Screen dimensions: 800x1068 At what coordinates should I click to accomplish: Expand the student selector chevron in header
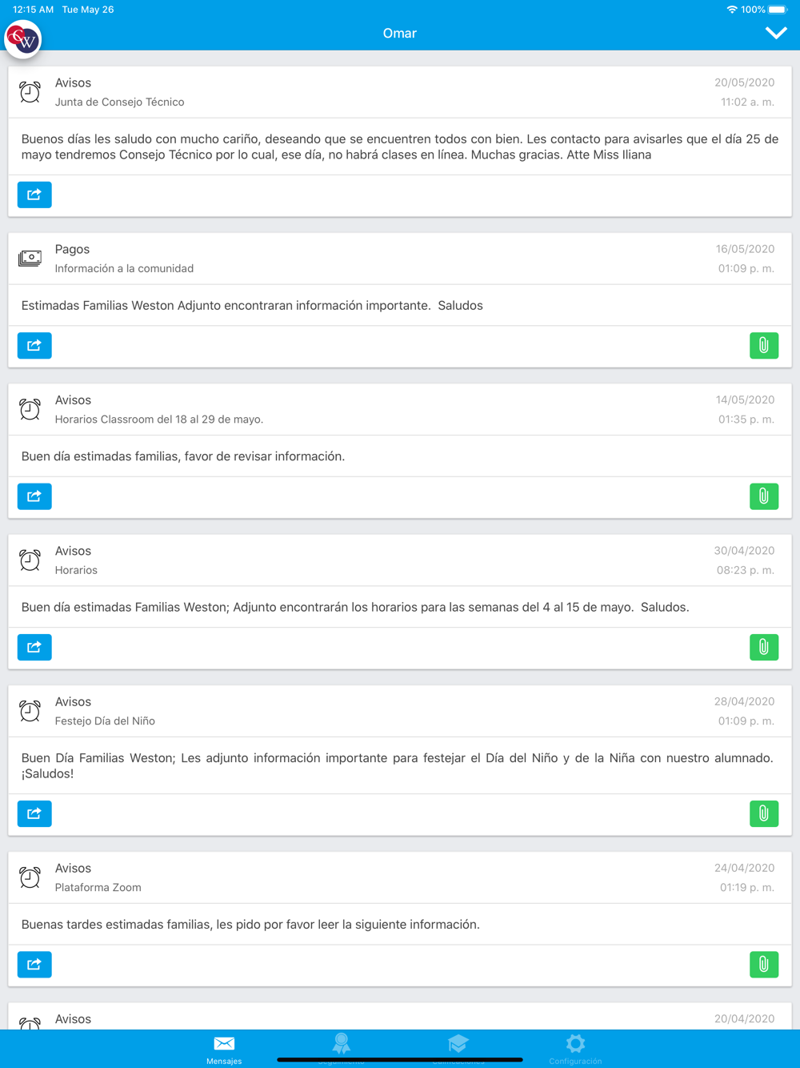[x=776, y=33]
